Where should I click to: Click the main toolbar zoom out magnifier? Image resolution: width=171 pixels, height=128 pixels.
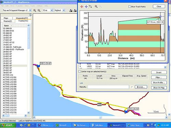[x=39, y=11]
